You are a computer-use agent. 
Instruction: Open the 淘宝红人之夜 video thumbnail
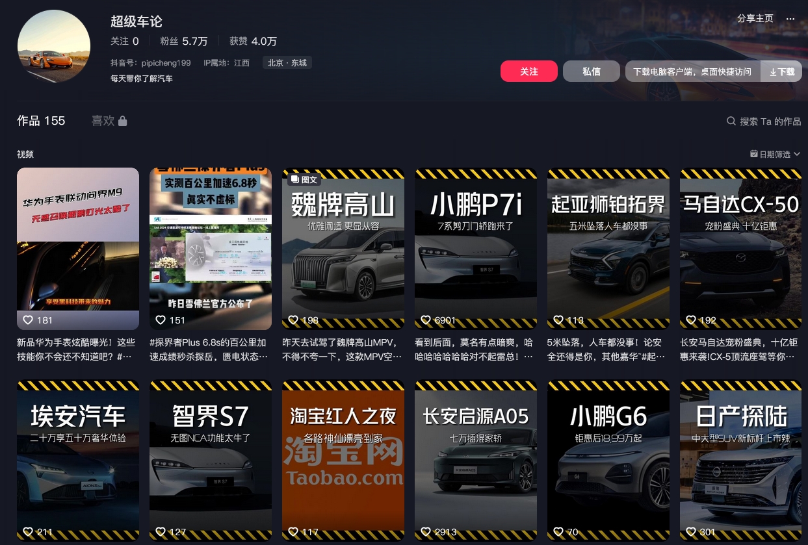[343, 461]
